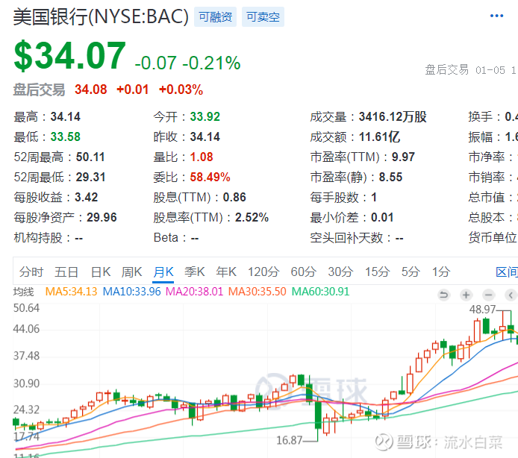
Task: Click the 52周最高 value 50.11
Action: pos(90,157)
